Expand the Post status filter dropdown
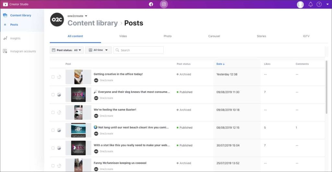This screenshot has width=332, height=172. click(67, 50)
